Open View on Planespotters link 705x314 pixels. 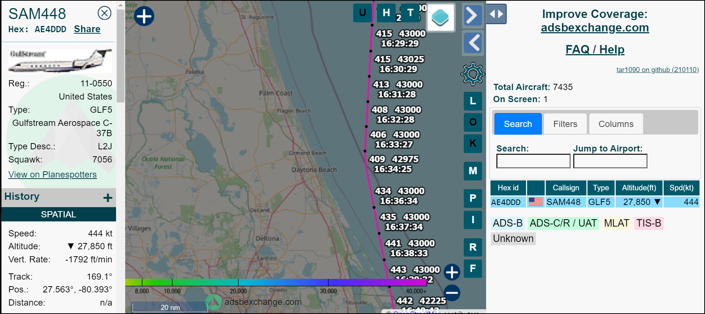tap(52, 175)
